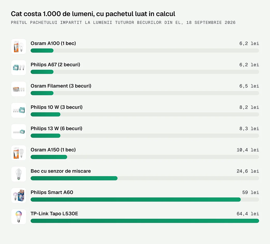Click the TP-Link Tapo L530E full bar

[x=145, y=221]
